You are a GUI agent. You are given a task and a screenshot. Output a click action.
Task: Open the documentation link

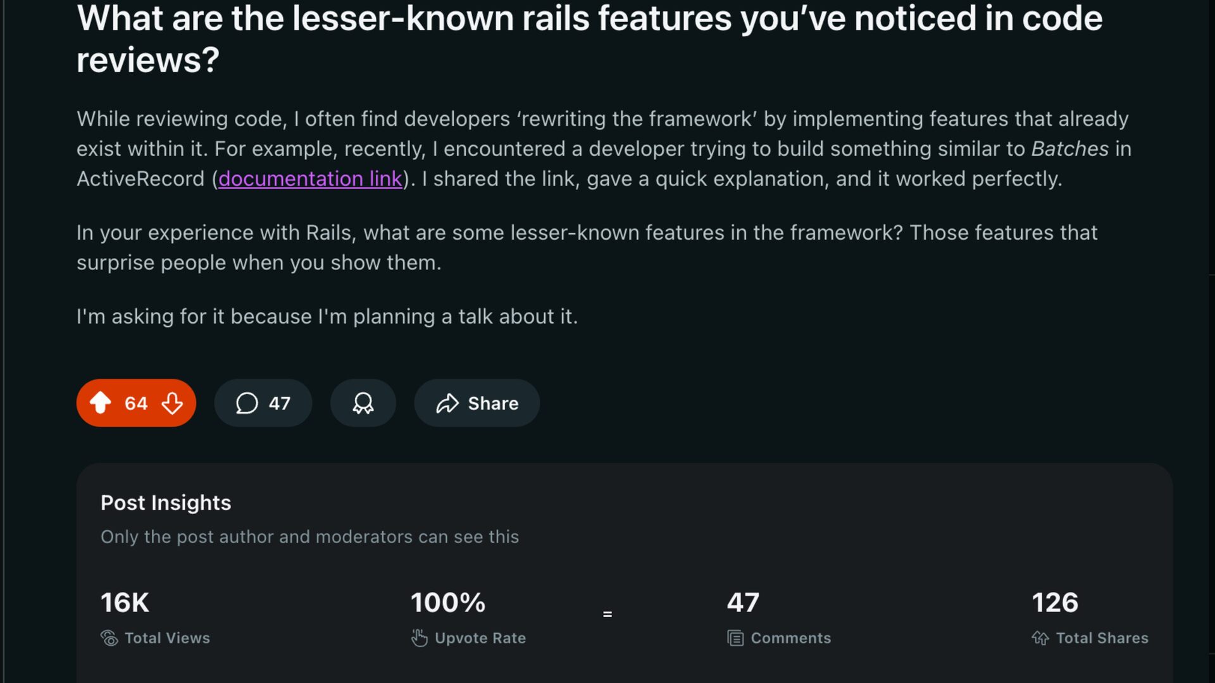point(310,179)
